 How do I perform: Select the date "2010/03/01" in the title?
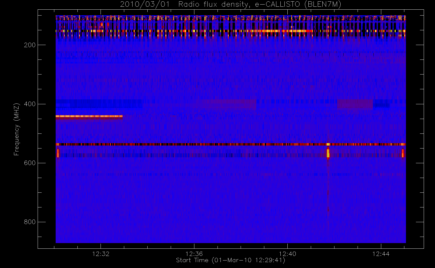tap(145, 5)
